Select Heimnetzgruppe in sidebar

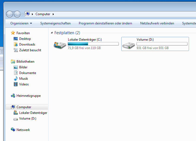[29, 96]
